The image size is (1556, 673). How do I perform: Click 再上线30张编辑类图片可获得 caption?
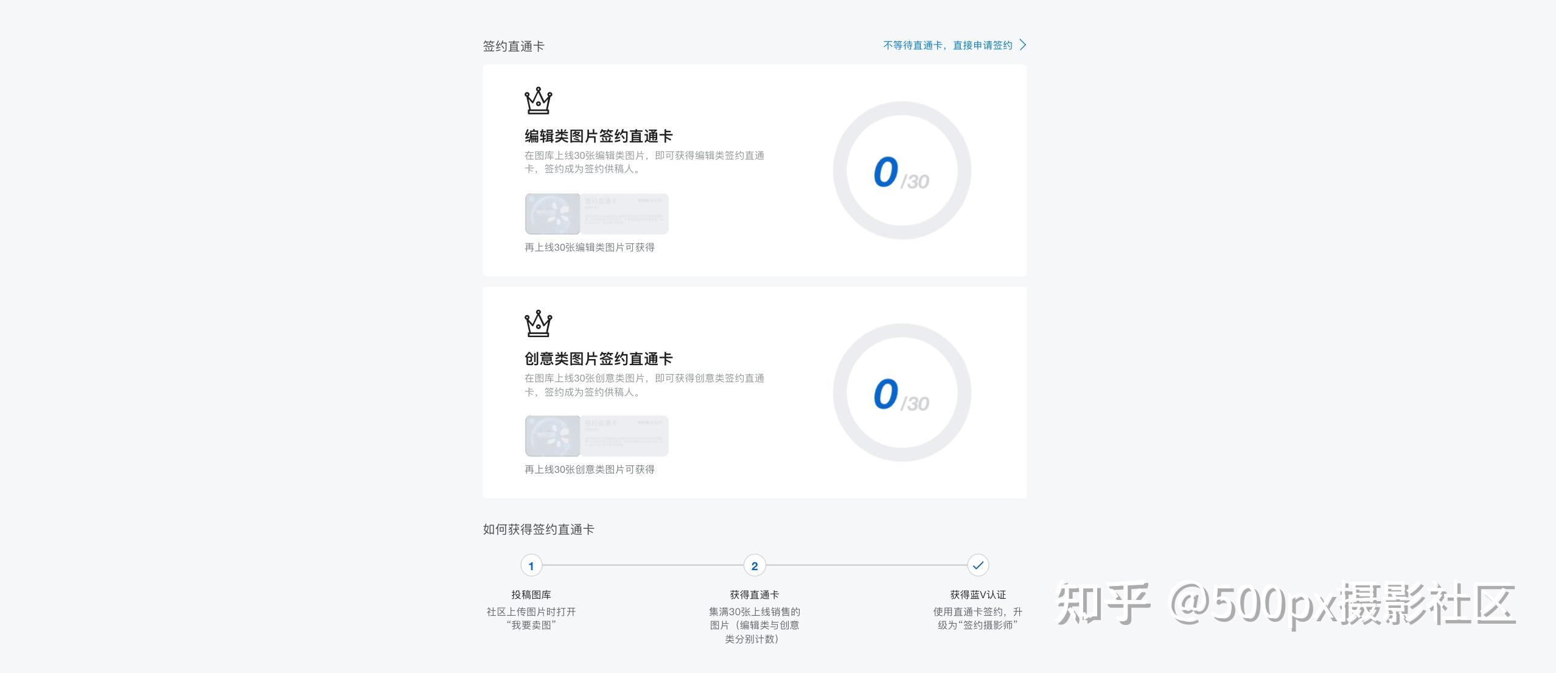click(590, 248)
